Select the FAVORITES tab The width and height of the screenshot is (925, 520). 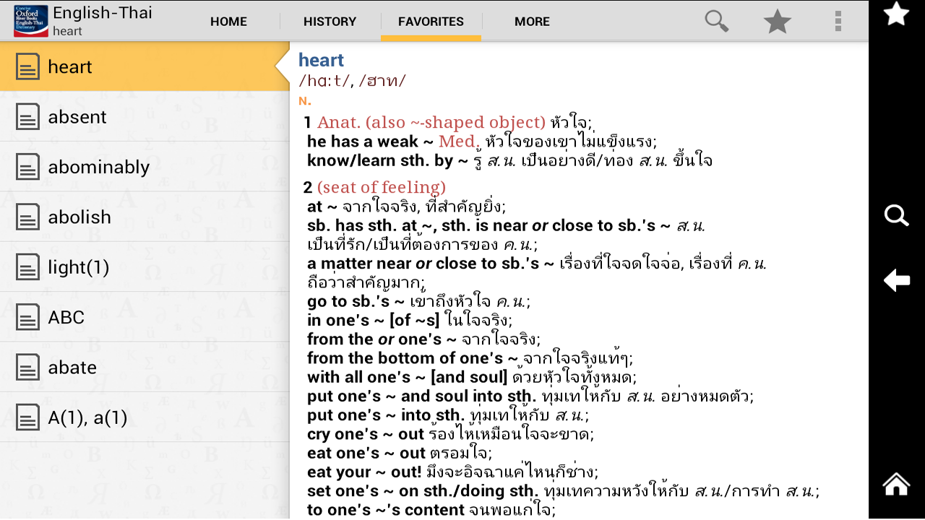click(x=431, y=22)
